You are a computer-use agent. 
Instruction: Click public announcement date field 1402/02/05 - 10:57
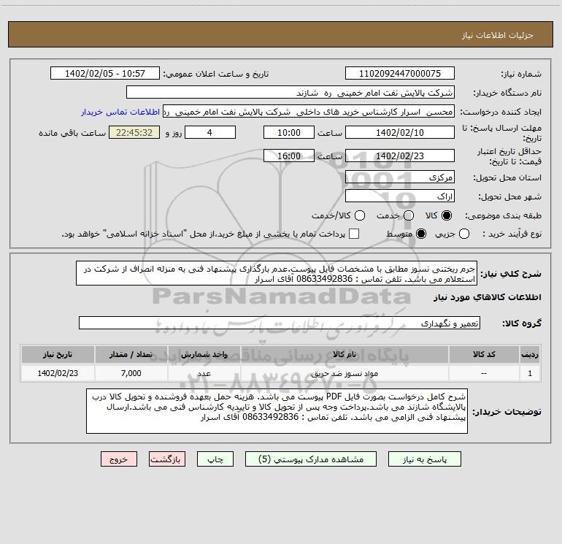point(105,74)
